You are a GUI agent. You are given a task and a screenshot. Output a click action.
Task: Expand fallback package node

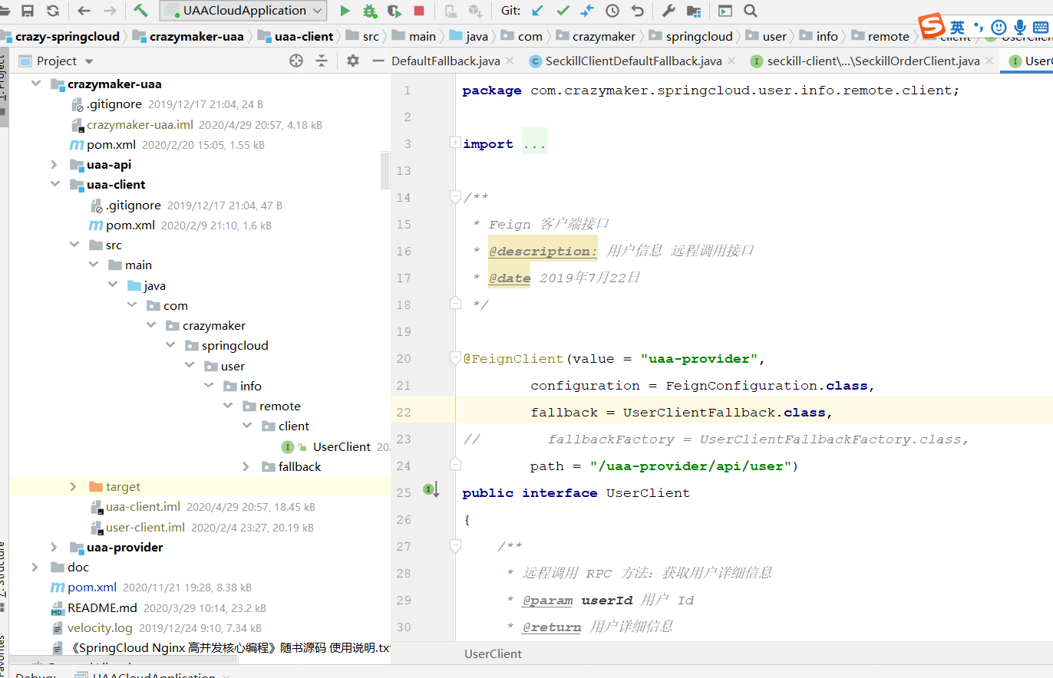tap(246, 466)
